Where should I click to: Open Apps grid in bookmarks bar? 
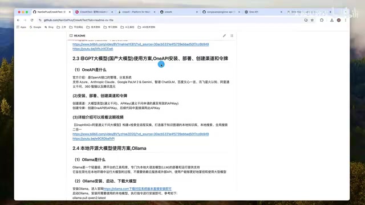[x=21, y=27]
